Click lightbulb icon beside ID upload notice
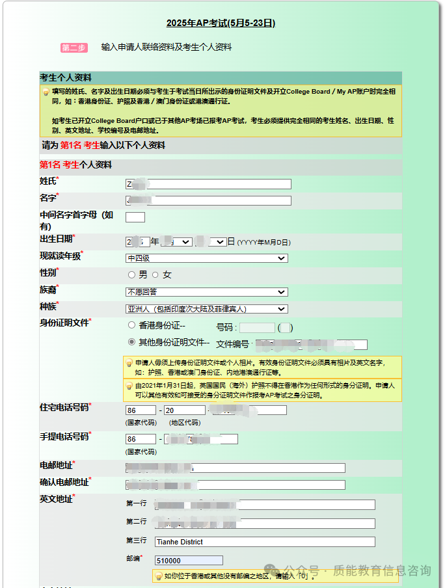Image resolution: width=445 pixels, height=588 pixels. tap(129, 363)
